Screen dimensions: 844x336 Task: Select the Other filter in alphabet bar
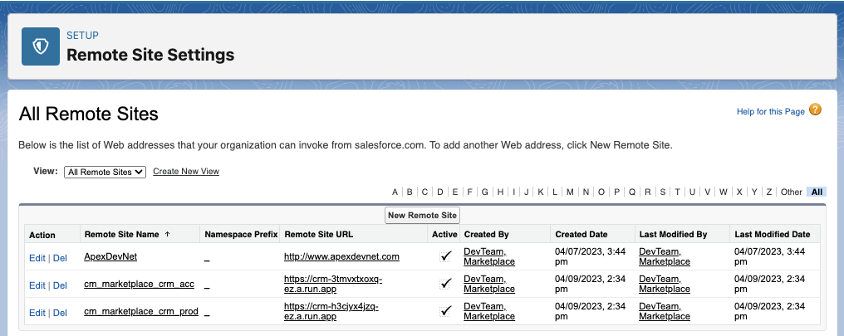(x=791, y=192)
